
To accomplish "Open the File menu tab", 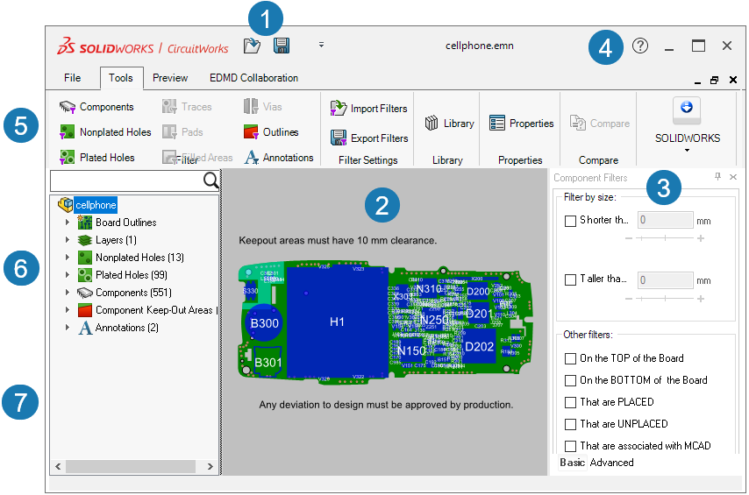I will (73, 78).
